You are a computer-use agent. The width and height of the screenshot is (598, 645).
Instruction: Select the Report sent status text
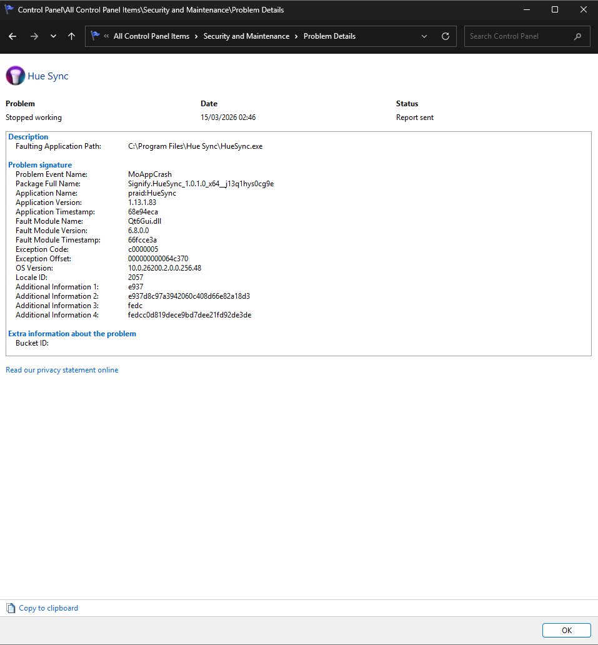[414, 117]
